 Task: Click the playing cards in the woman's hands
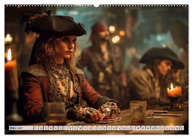108,119
